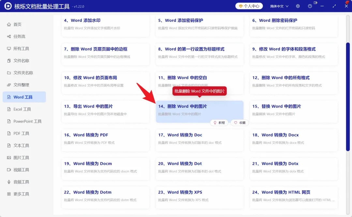
Task: Open 23、Word 转换为 XPS
Action: (x=199, y=197)
